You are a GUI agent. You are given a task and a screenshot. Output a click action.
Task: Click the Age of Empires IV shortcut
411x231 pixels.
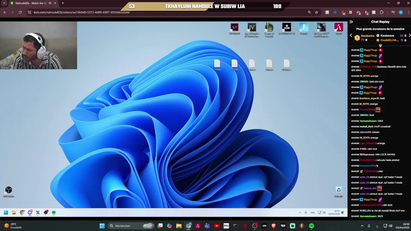(252, 30)
